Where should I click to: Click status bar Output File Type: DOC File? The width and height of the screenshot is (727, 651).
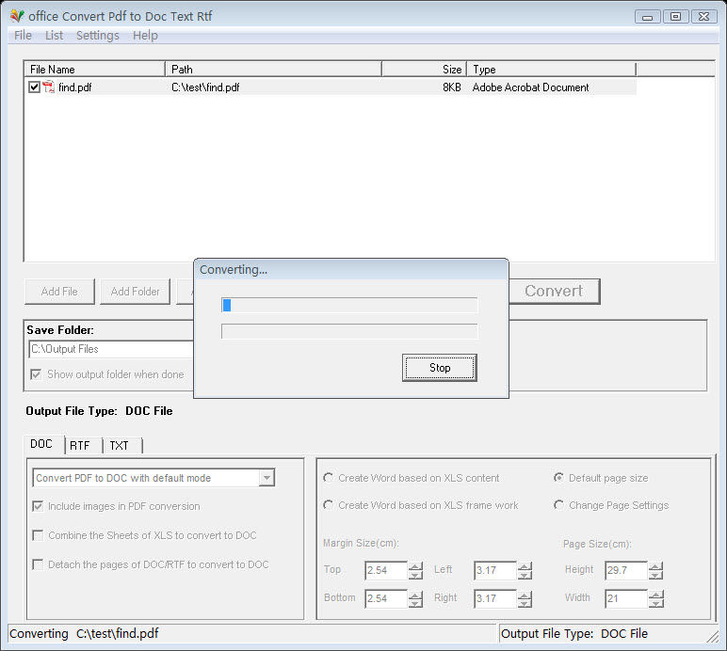click(574, 634)
